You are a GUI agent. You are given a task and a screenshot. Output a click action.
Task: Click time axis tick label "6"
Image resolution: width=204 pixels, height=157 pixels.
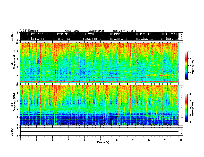click(x=117, y=140)
